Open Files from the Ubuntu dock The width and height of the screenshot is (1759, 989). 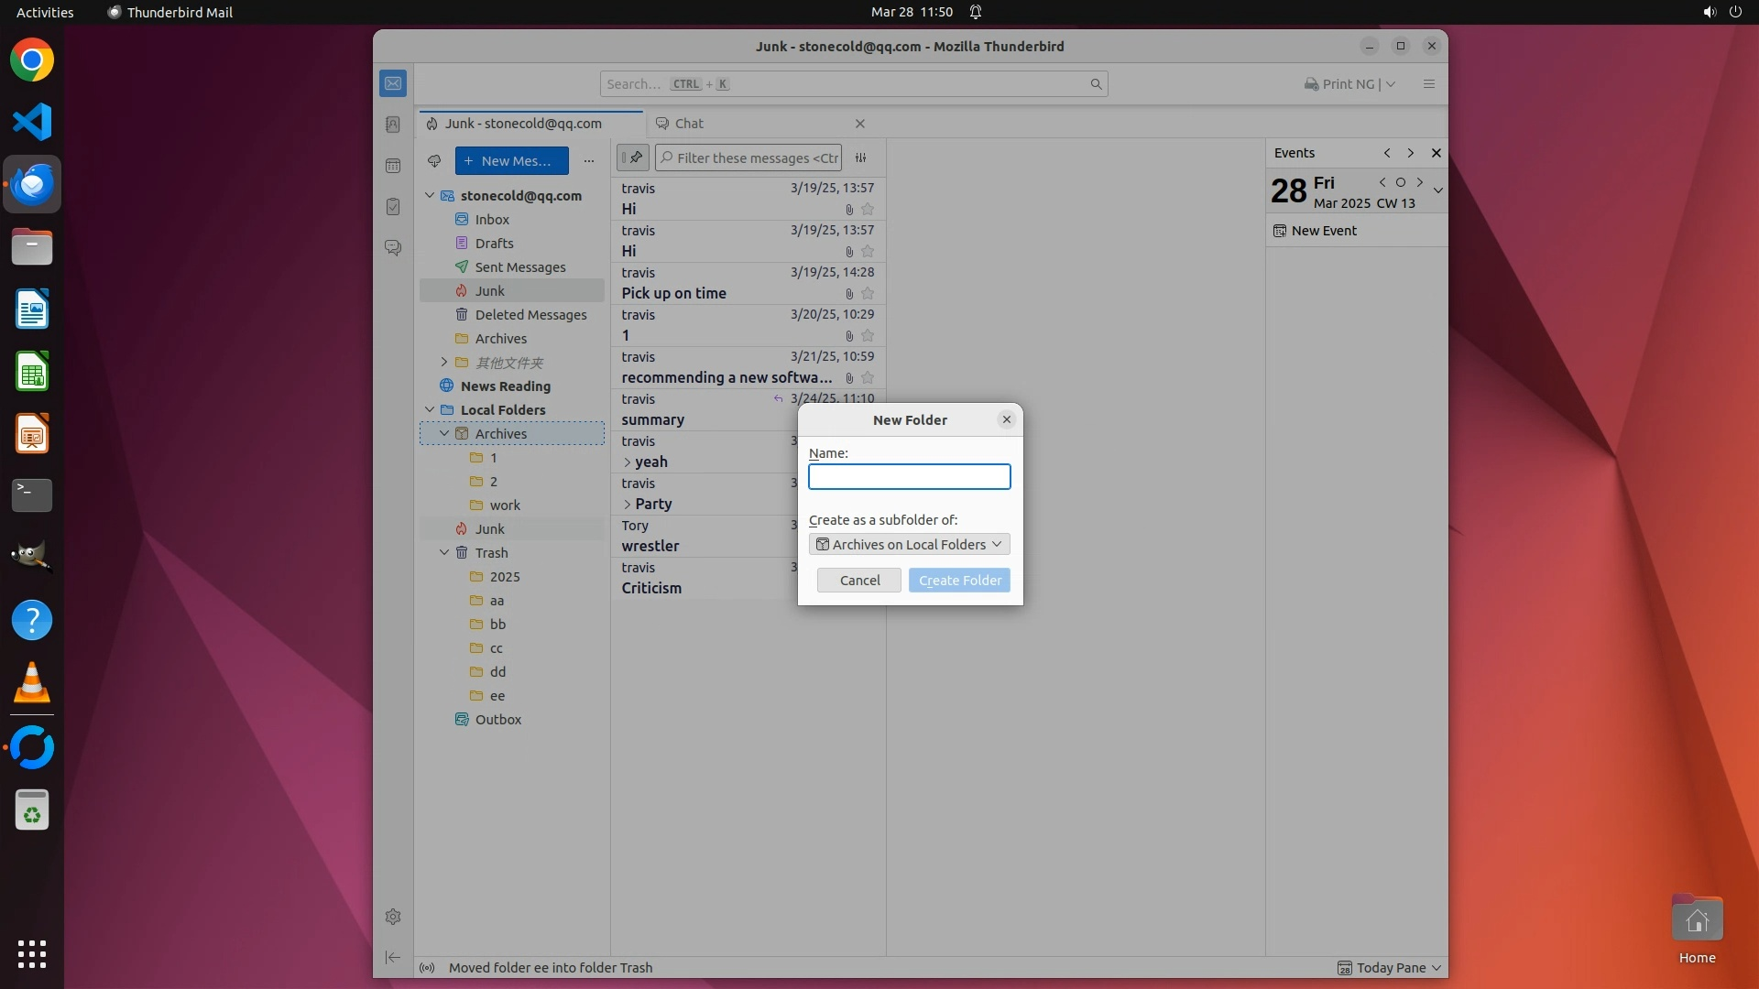click(32, 247)
